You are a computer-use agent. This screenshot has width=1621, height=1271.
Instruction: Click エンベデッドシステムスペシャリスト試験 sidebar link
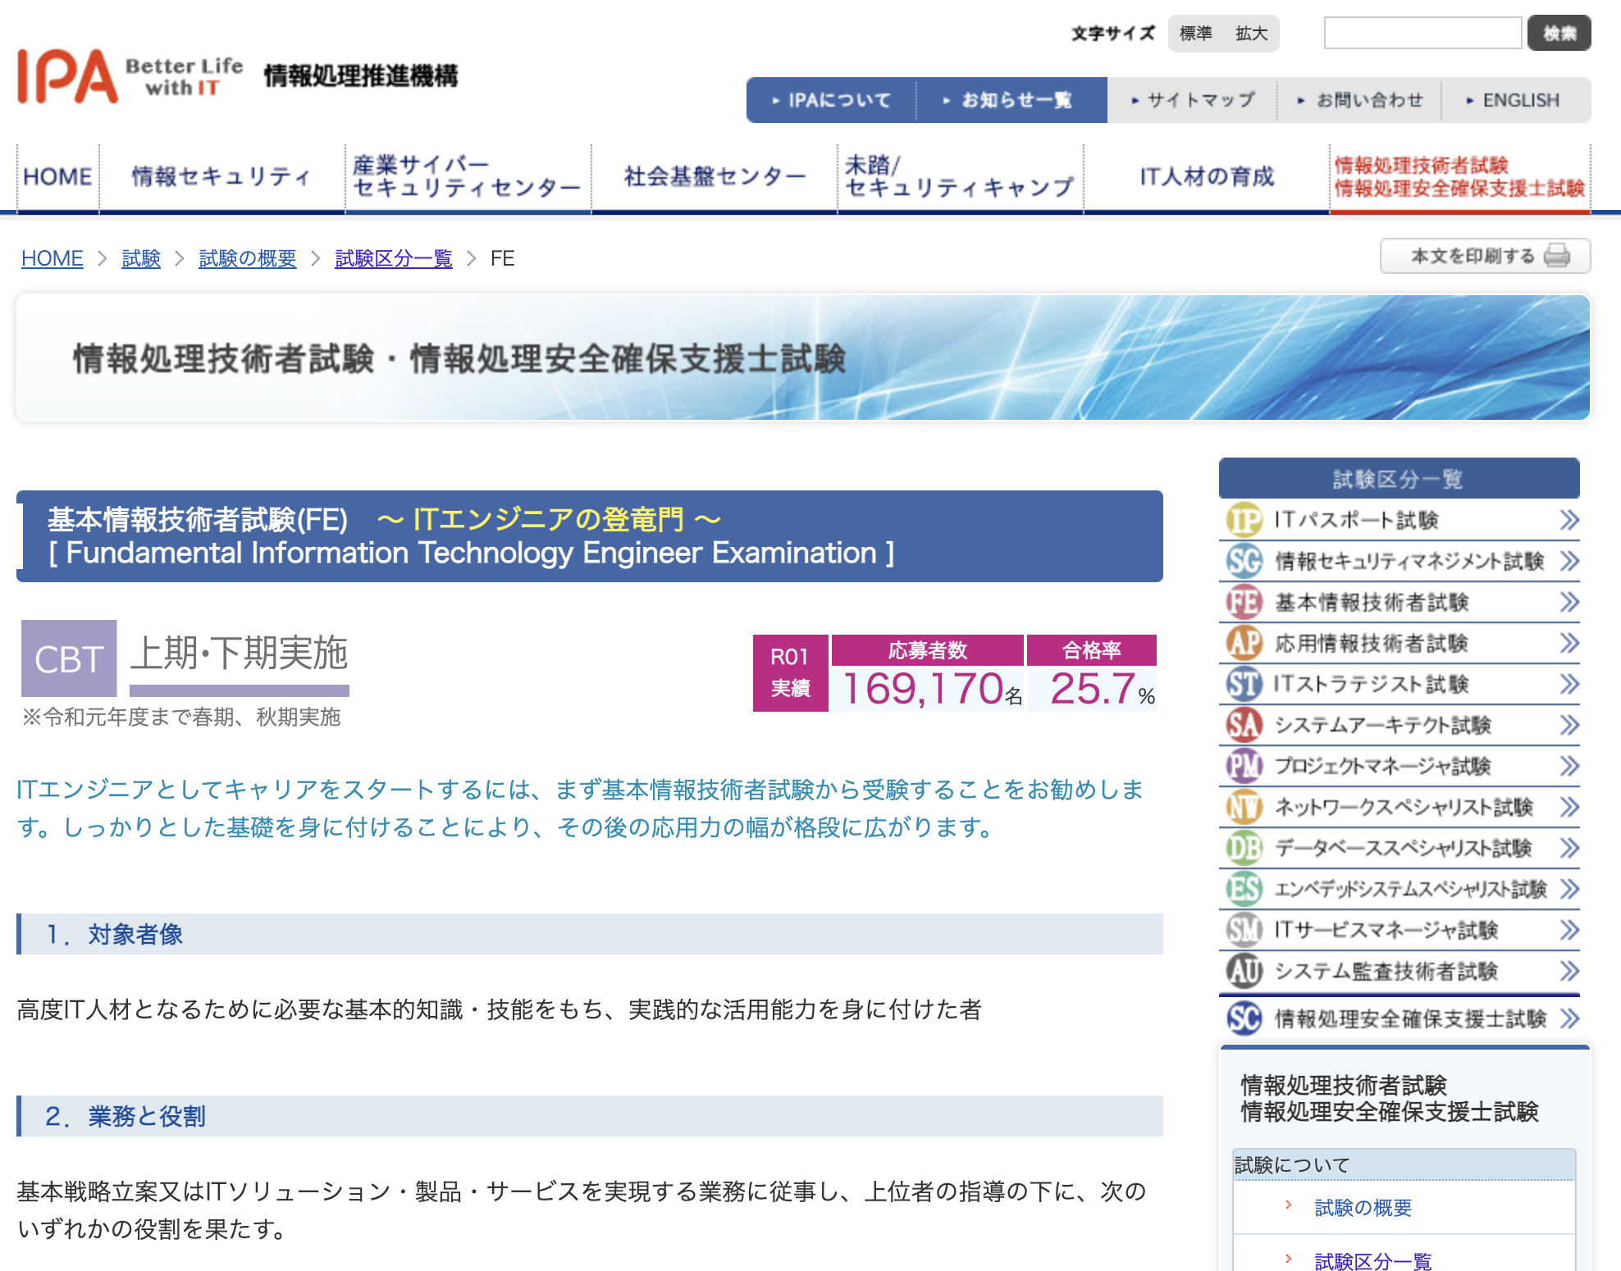tap(1400, 889)
